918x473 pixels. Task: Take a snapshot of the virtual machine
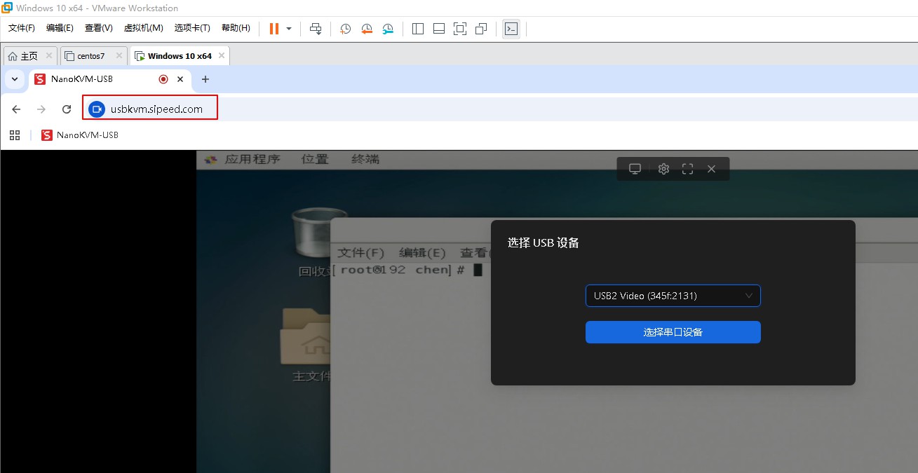pyautogui.click(x=344, y=29)
